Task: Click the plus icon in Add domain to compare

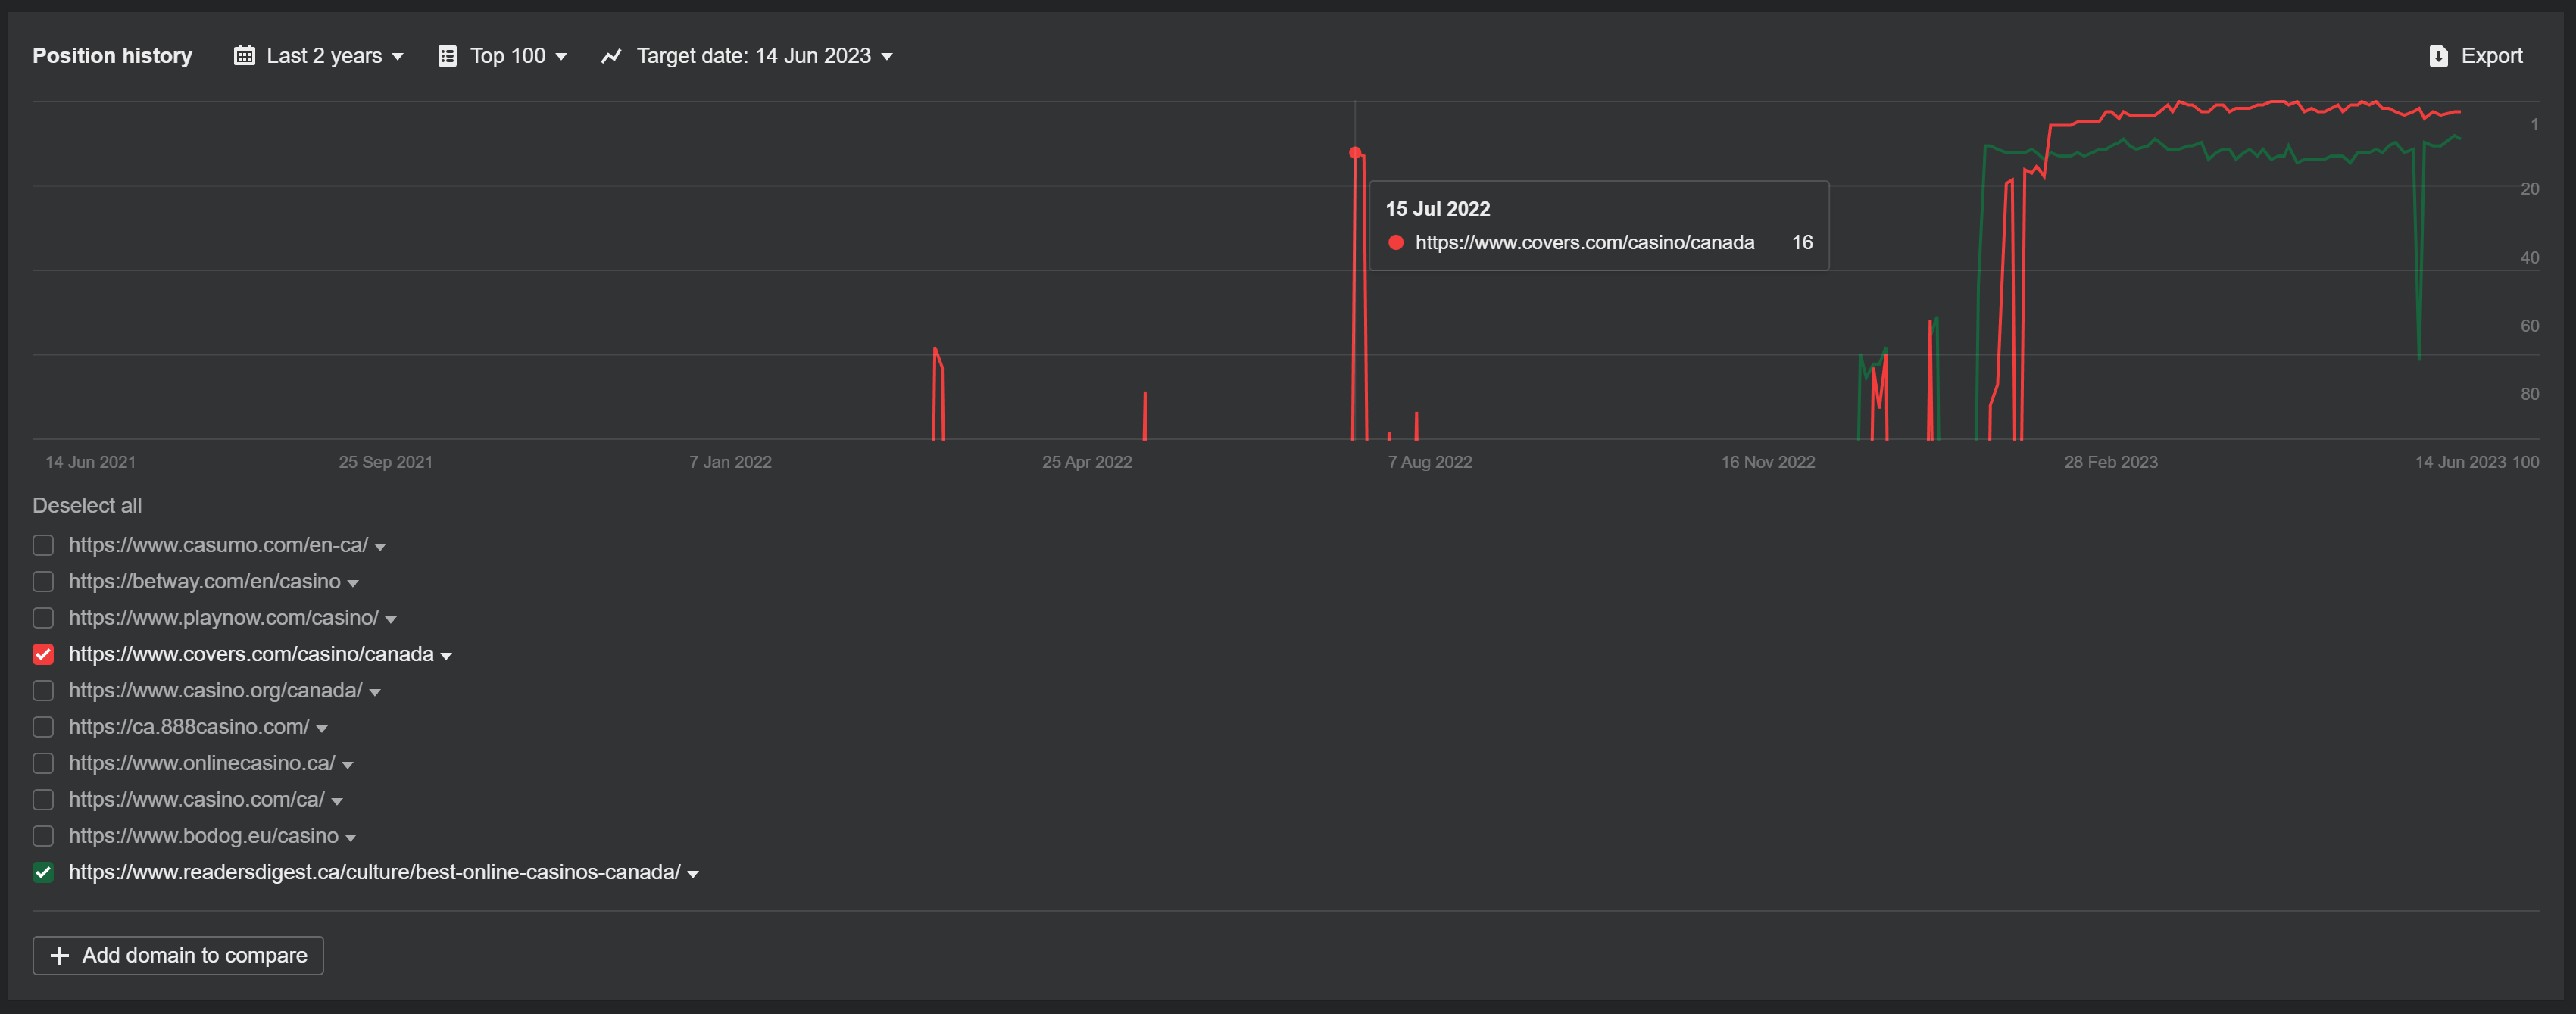Action: click(60, 956)
